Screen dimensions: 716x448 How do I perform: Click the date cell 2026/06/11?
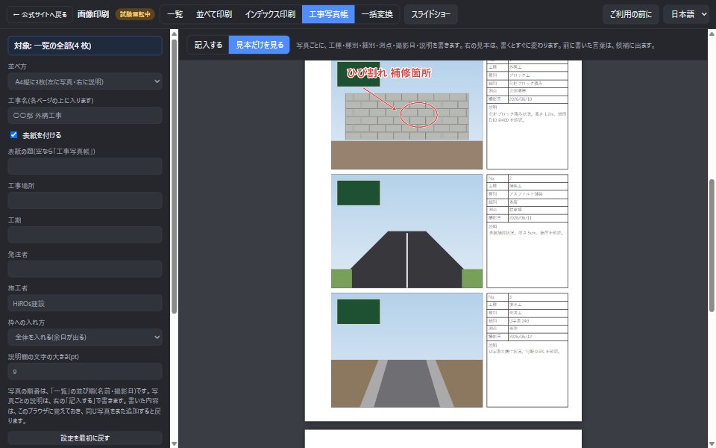538,218
